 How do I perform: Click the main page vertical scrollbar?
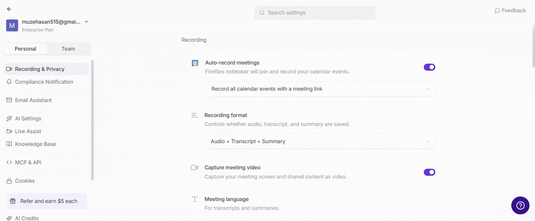click(x=533, y=46)
